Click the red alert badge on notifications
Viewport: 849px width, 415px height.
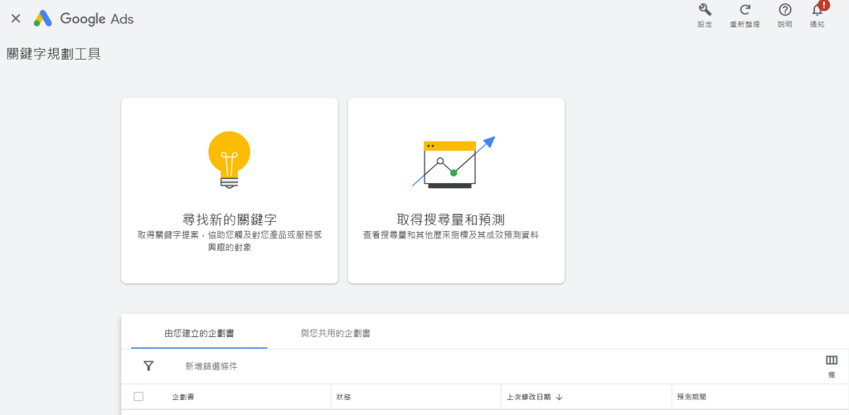[x=823, y=5]
